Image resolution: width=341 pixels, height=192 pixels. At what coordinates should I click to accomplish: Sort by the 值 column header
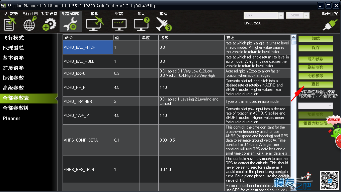[x=126, y=37]
